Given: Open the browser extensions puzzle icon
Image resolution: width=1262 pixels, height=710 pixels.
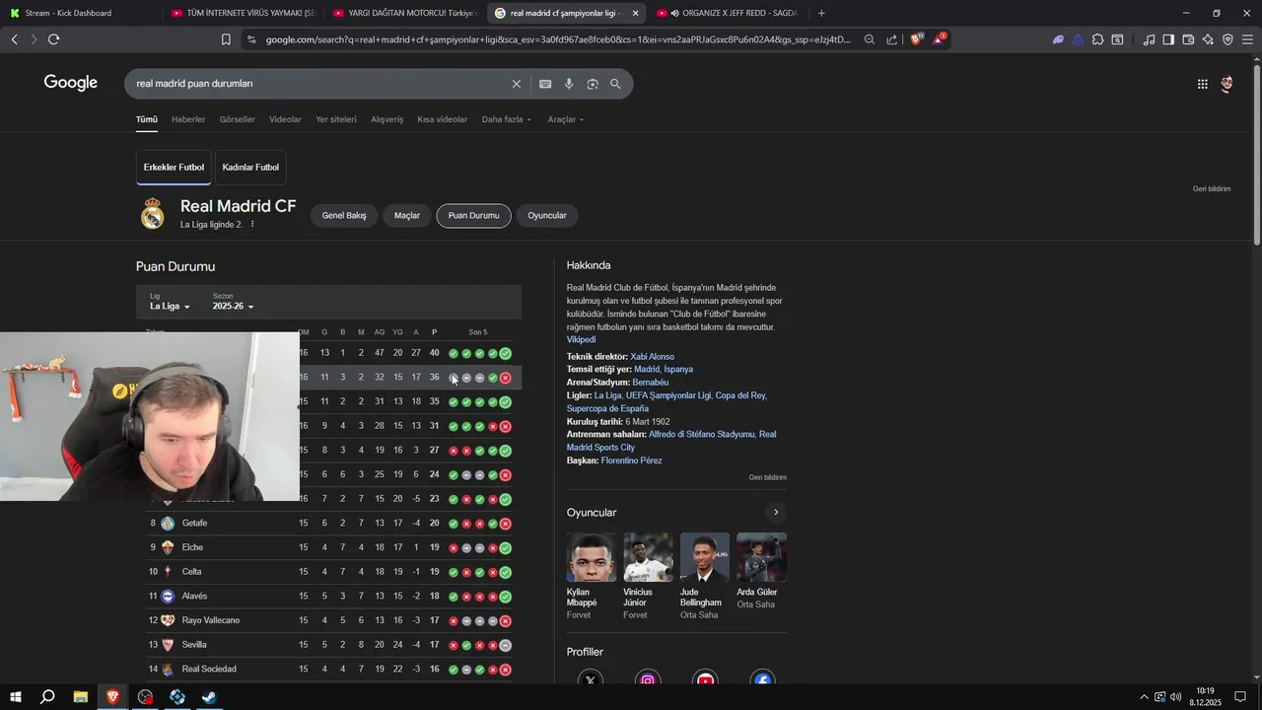Looking at the screenshot, I should point(1097,39).
